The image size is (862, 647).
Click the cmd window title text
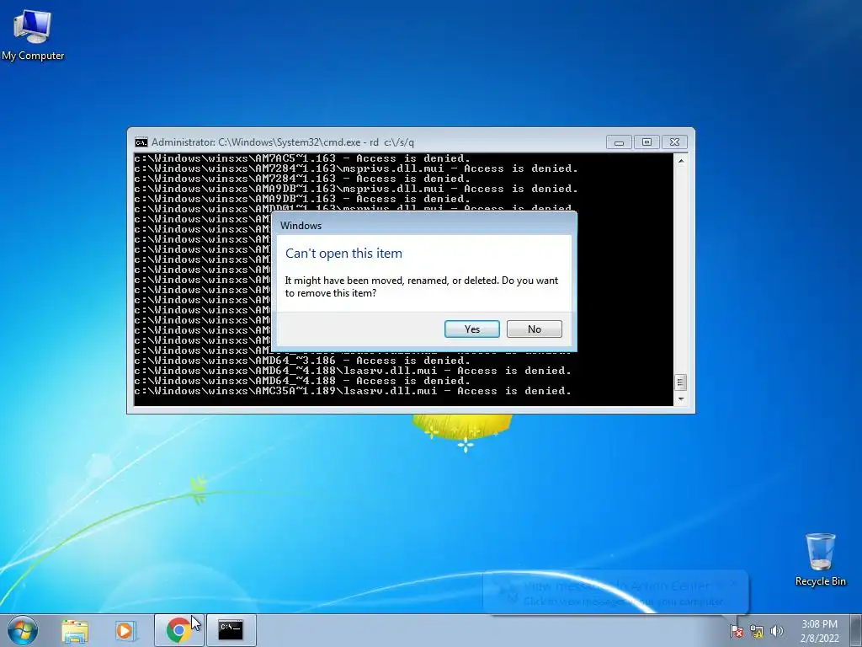coord(283,142)
